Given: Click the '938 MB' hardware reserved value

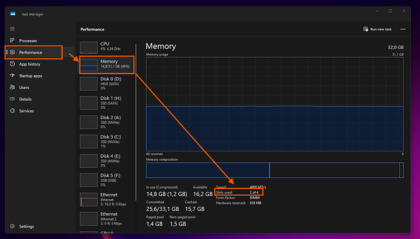Looking at the screenshot, I should pos(255,203).
